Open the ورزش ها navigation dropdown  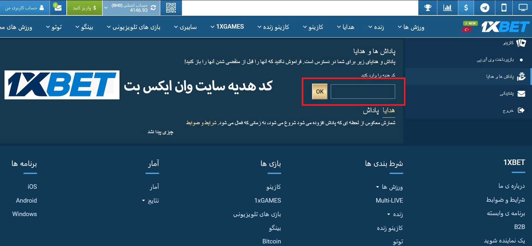pyautogui.click(x=411, y=27)
